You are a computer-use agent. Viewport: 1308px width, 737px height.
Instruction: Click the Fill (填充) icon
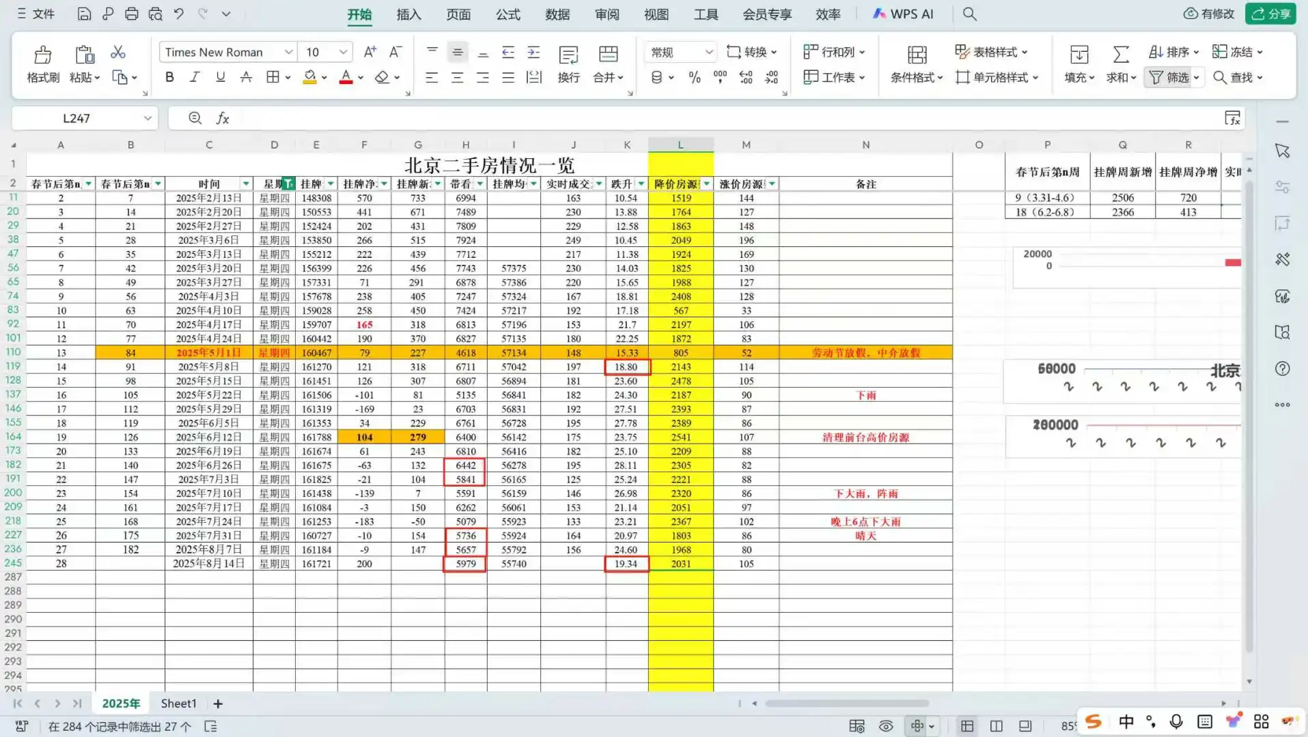point(1079,55)
